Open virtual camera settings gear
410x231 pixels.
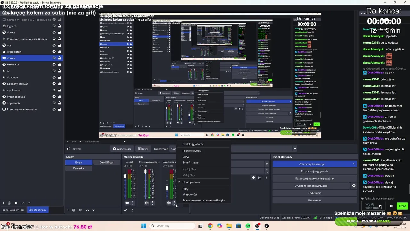click(x=354, y=186)
